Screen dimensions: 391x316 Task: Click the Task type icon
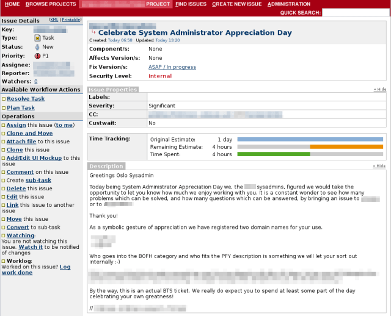tap(37, 38)
